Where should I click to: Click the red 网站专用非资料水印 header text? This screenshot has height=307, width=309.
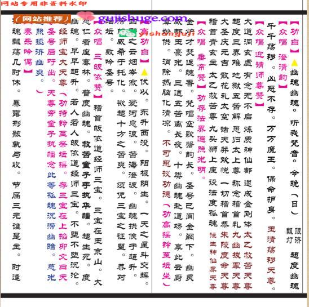44,4
